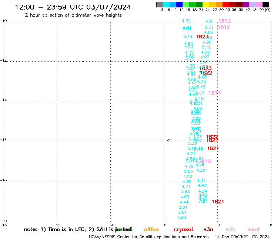
Task: Click the wave height value '4.97'
Action: [x=205, y=57]
